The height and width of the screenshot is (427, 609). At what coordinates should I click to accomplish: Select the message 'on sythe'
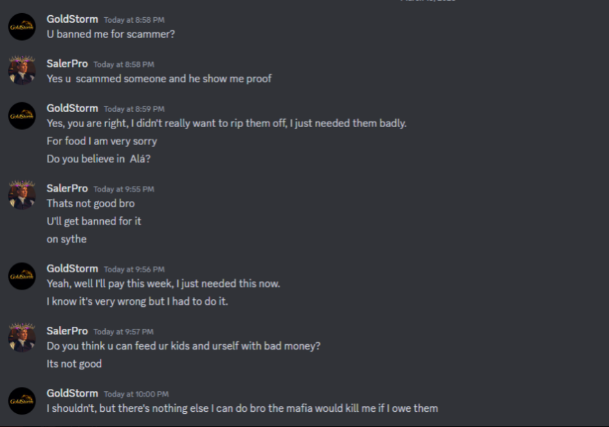pyautogui.click(x=66, y=239)
